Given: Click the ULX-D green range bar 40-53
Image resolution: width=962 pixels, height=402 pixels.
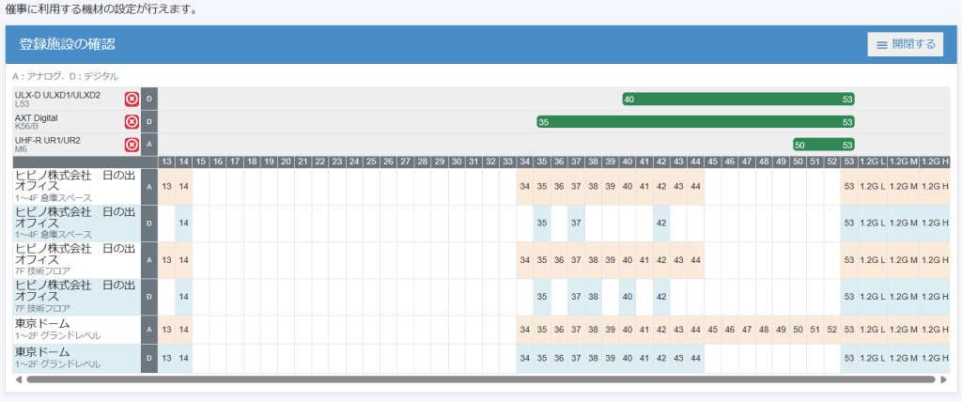Looking at the screenshot, I should pyautogui.click(x=737, y=99).
